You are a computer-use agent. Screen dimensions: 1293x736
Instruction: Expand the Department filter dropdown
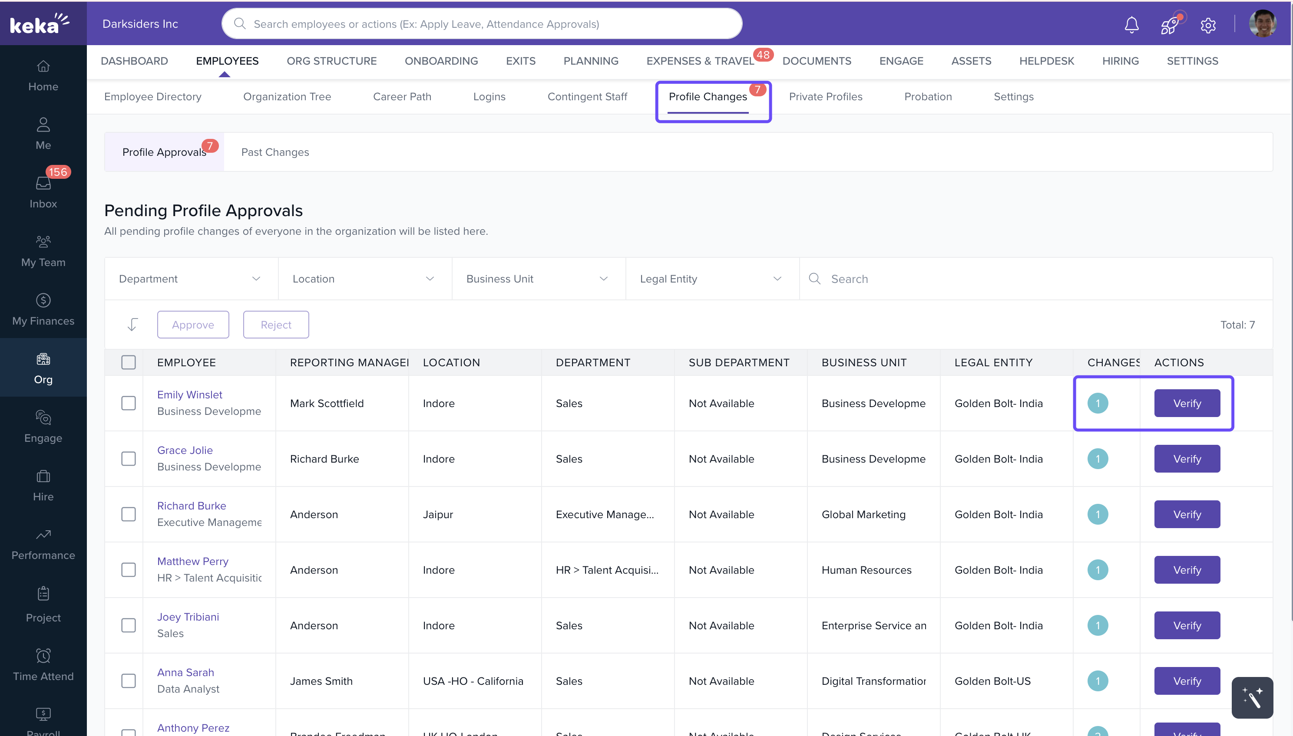191,279
